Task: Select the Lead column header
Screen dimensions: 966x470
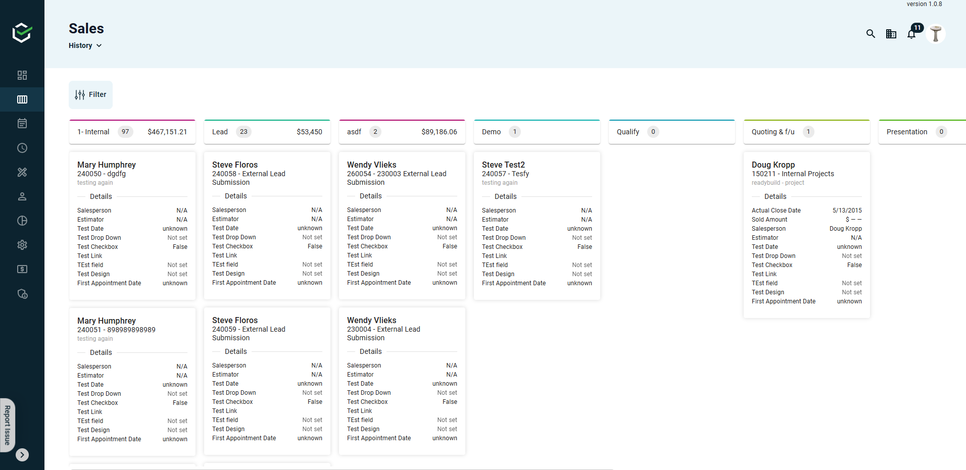Action: point(267,132)
